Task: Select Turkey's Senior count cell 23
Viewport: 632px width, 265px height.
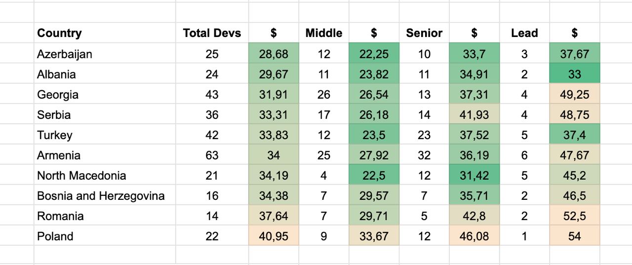Action: coord(424,135)
